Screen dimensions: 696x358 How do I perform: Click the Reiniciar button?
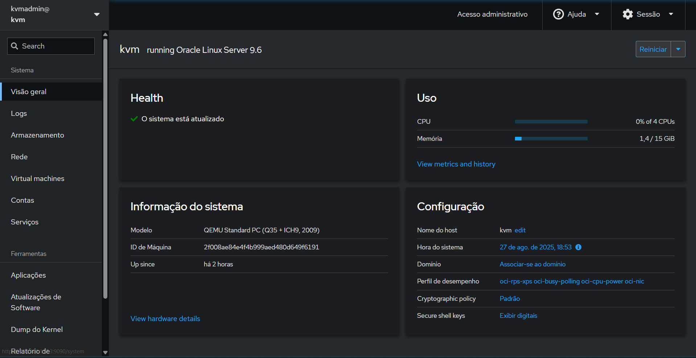point(653,49)
